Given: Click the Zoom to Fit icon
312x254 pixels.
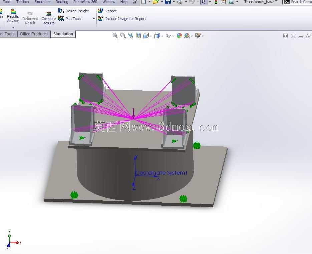Looking at the screenshot, I should pos(115,36).
